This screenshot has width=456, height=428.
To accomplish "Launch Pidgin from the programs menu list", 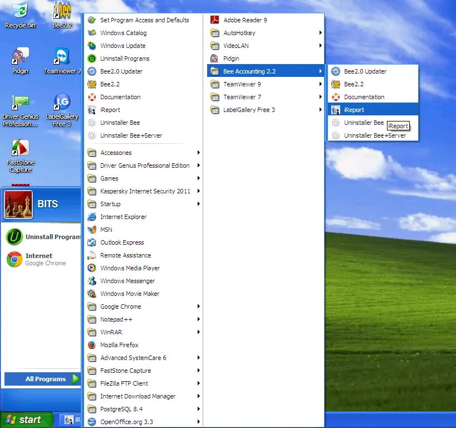I will (x=265, y=58).
